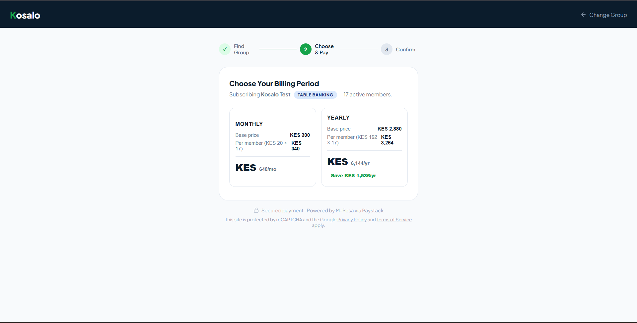Click yearly Base price KES 2,880
The height and width of the screenshot is (323, 637).
(x=364, y=129)
